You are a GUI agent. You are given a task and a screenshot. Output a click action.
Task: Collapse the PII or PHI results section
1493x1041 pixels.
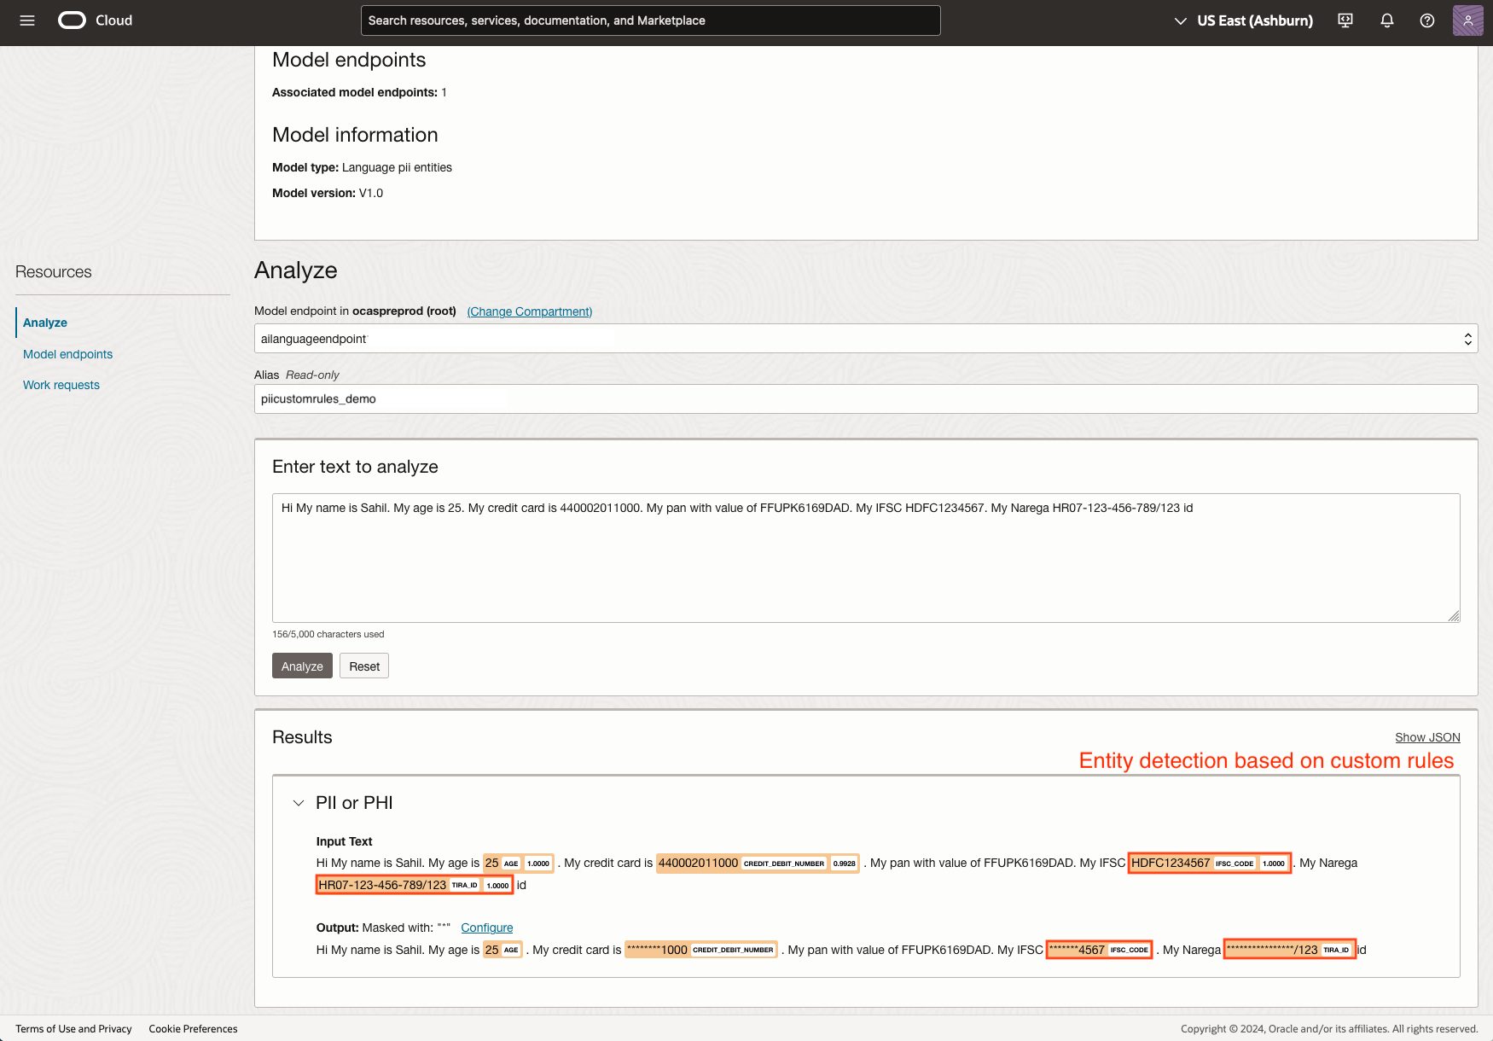pyautogui.click(x=299, y=803)
